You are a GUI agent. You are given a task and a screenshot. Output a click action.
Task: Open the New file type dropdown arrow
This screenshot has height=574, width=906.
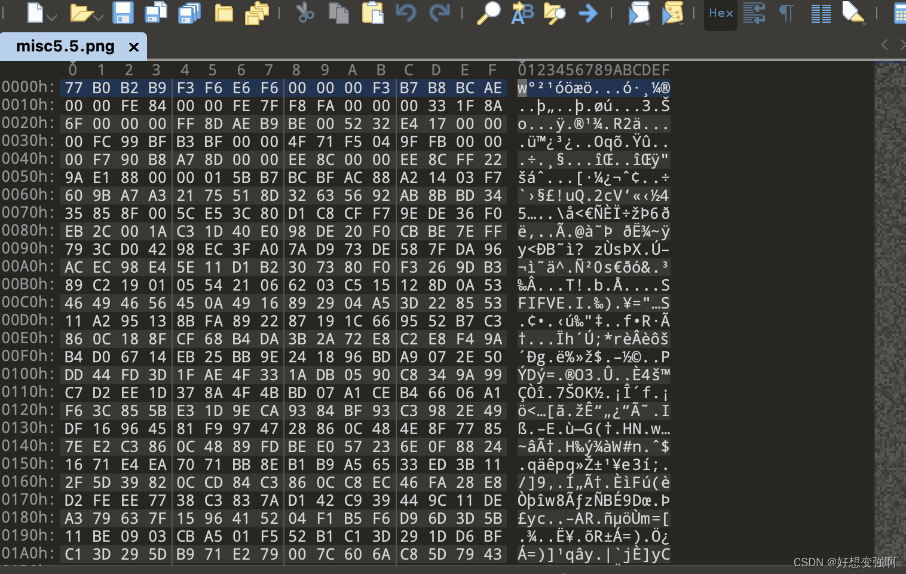[x=51, y=17]
